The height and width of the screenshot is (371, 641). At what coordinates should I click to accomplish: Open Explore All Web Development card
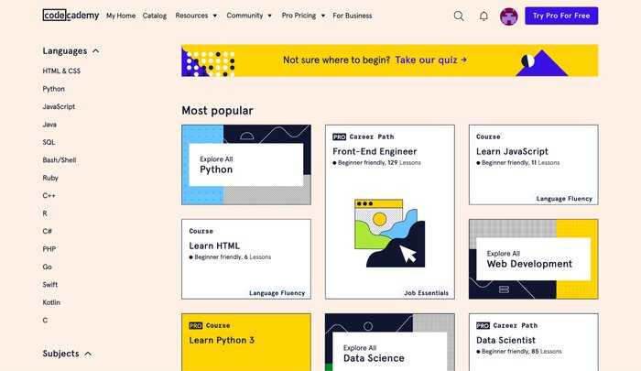534,259
